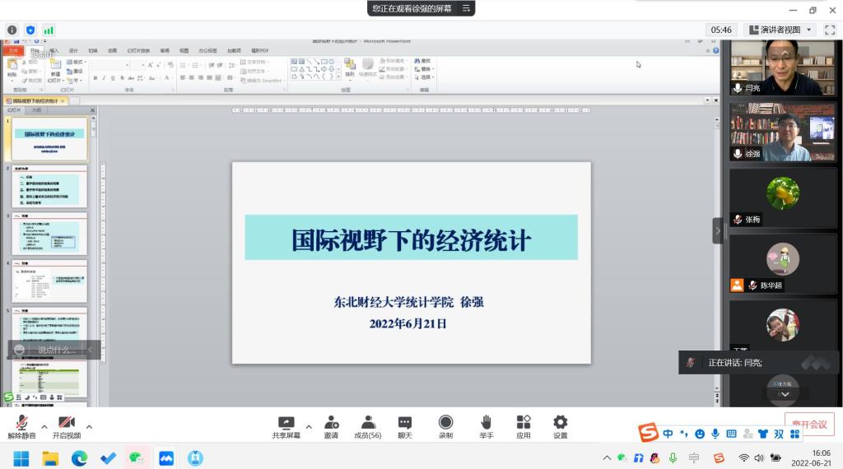Enter full screen using top-right icon

point(829,30)
